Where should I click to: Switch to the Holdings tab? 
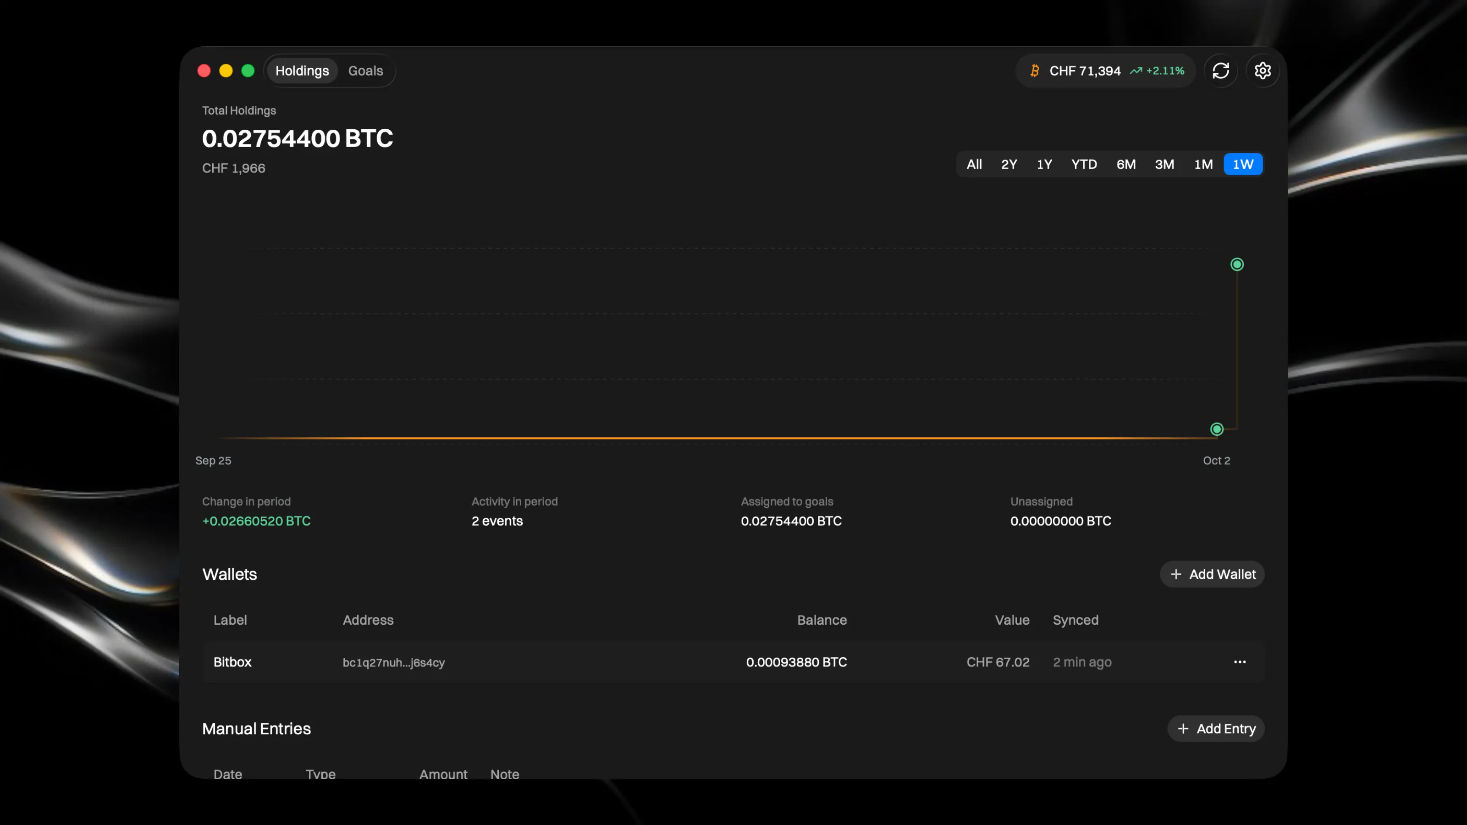click(x=302, y=71)
